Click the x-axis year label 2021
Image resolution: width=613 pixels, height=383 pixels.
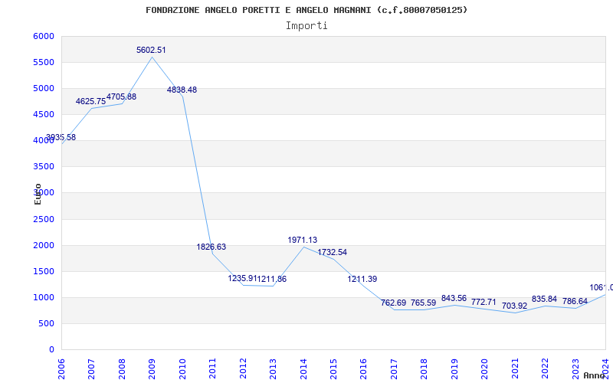point(515,369)
